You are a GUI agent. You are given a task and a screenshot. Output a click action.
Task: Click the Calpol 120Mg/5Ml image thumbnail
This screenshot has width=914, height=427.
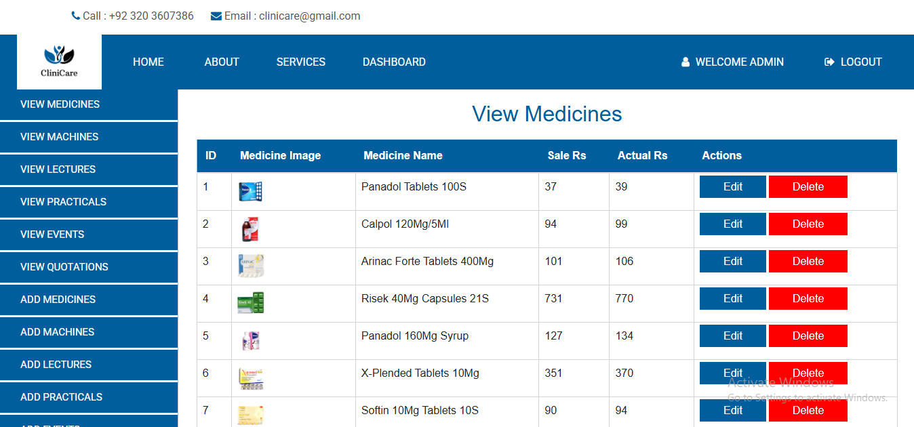(250, 229)
